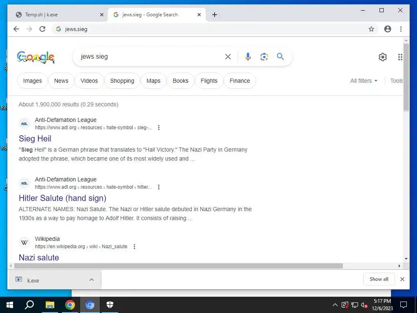Viewport: 417px width, 313px height.
Task: Click the active Chromium taskbar icon
Action: coord(90,305)
